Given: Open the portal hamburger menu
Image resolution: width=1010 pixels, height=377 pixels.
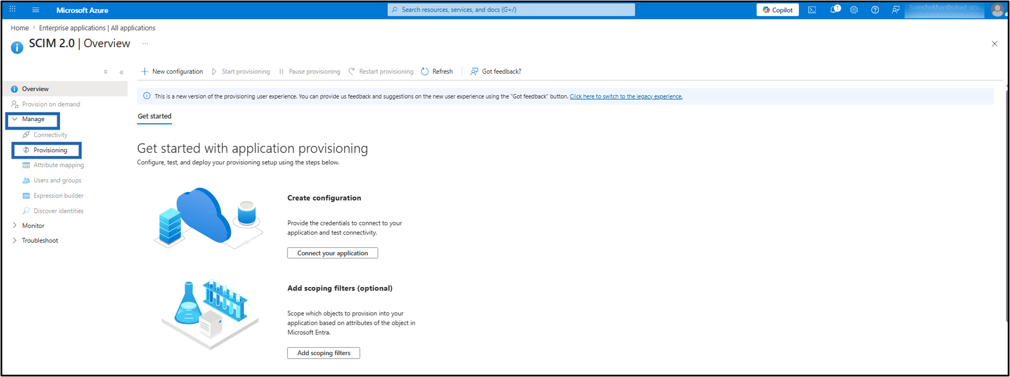Looking at the screenshot, I should (x=35, y=10).
